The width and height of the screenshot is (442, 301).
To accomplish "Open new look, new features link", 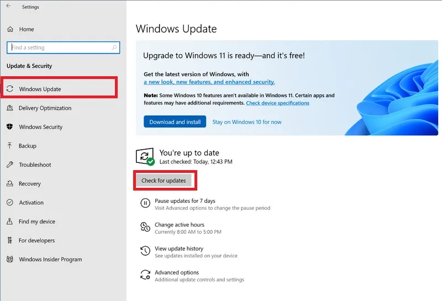I will [x=209, y=82].
